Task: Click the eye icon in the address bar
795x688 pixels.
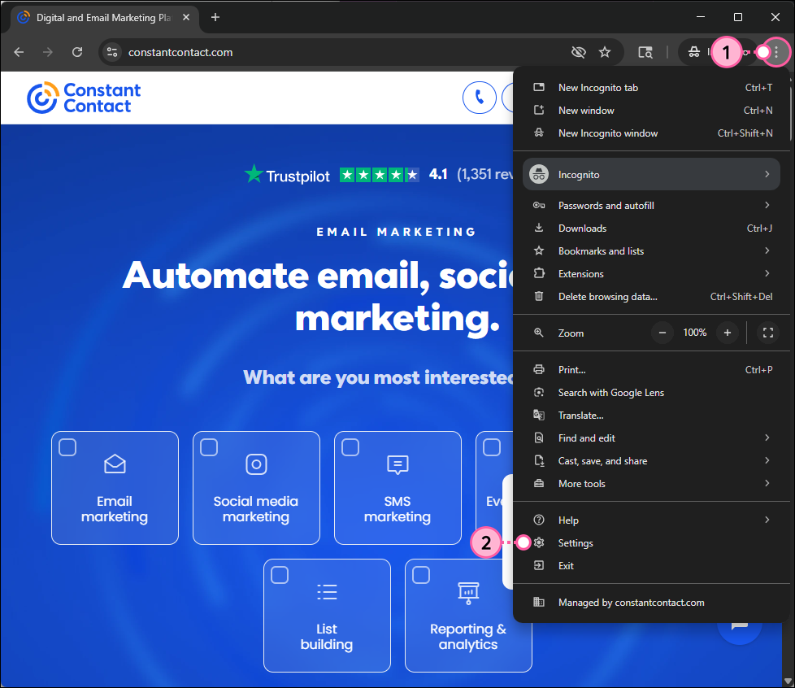Action: click(x=579, y=51)
